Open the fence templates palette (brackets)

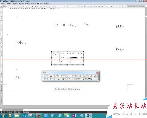tap(46, 78)
